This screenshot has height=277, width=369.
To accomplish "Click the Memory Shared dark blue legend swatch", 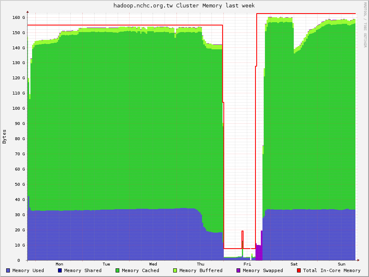I will [x=60, y=270].
